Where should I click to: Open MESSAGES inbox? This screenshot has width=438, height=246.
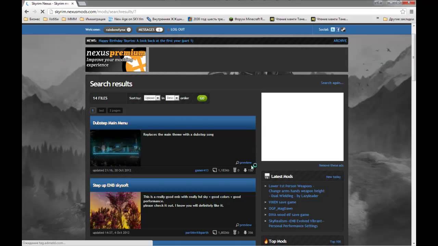click(x=150, y=30)
